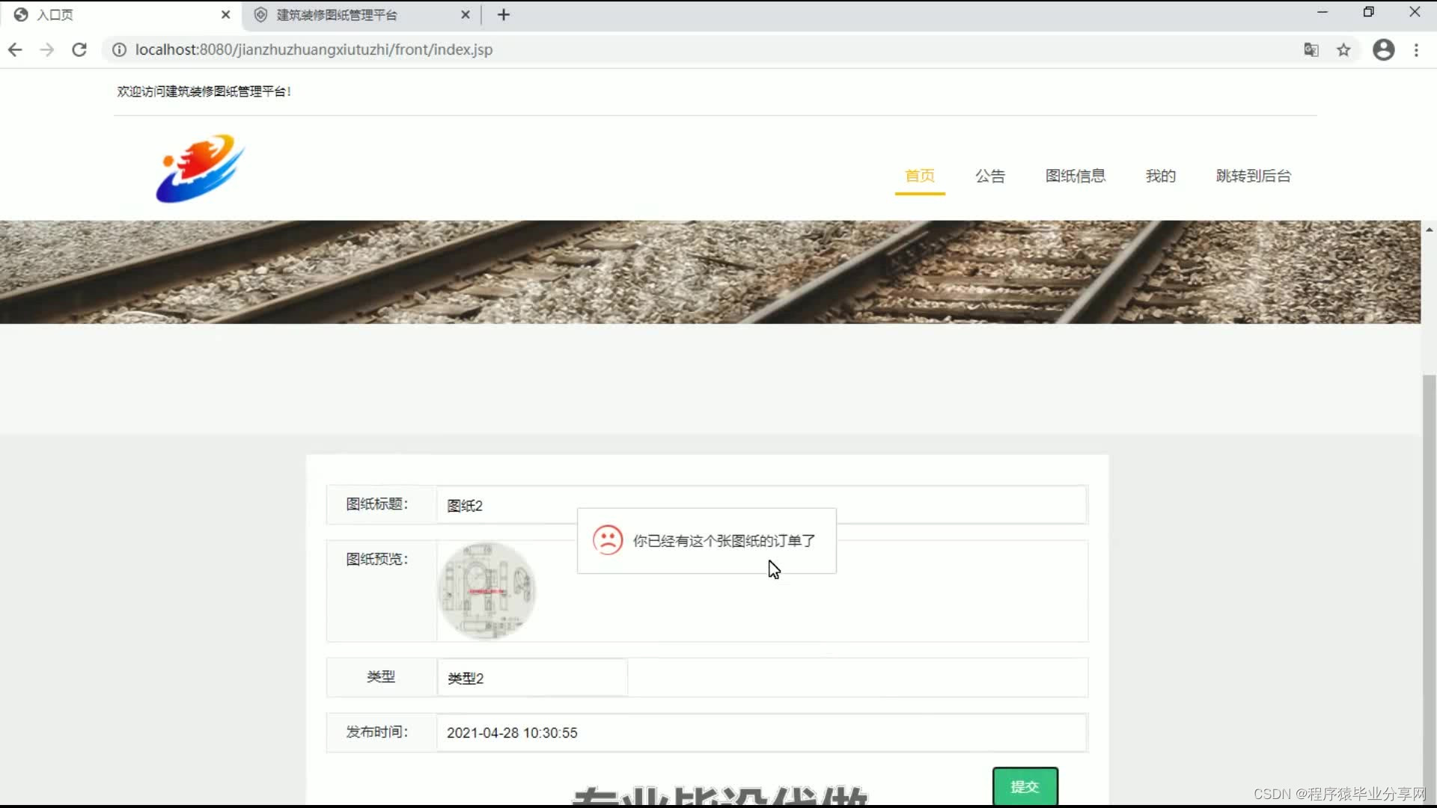Image resolution: width=1437 pixels, height=808 pixels.
Task: Open the Chrome three-dot menu
Action: pos(1416,49)
